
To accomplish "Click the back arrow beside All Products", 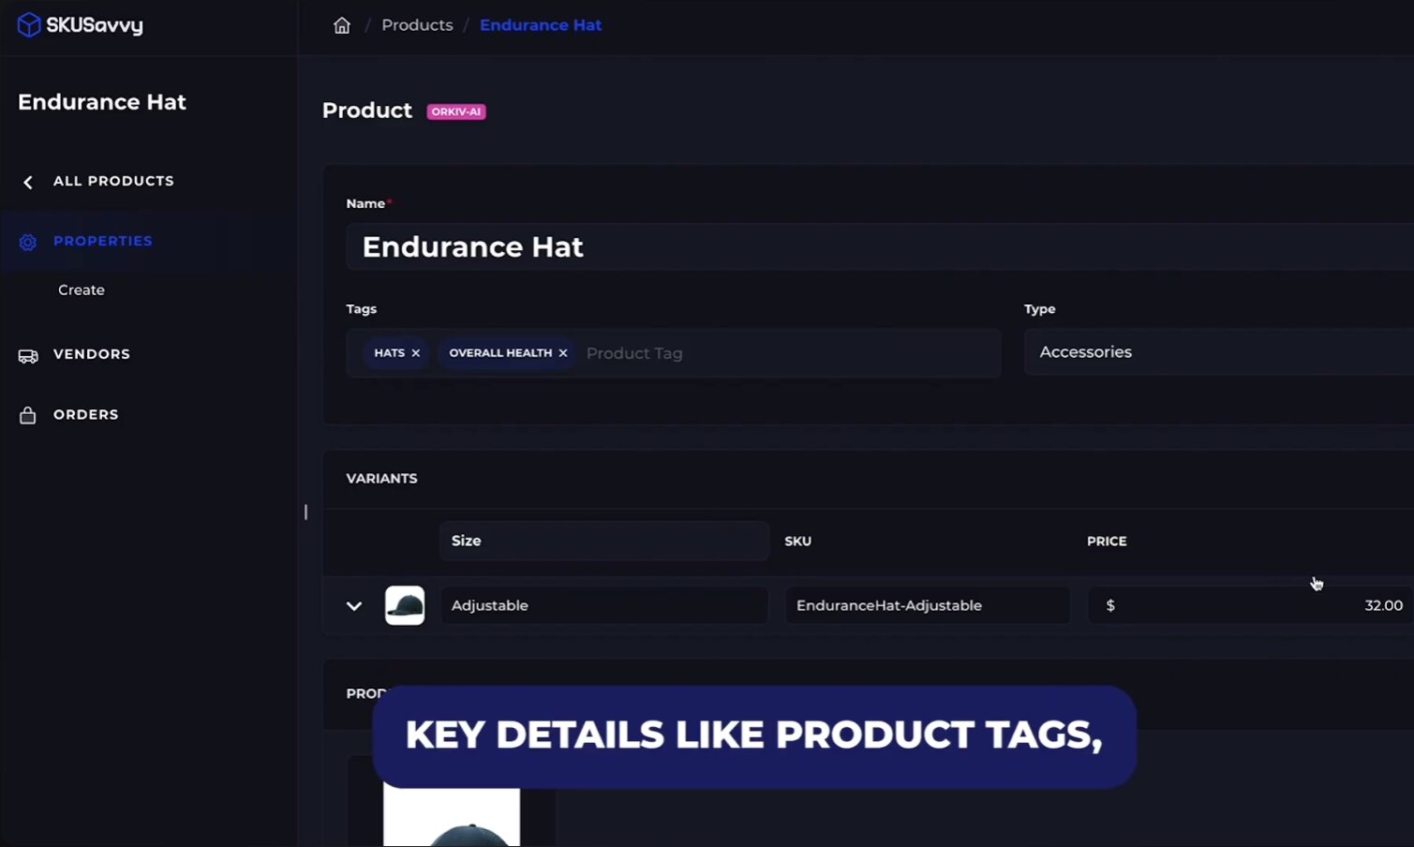I will pyautogui.click(x=28, y=182).
